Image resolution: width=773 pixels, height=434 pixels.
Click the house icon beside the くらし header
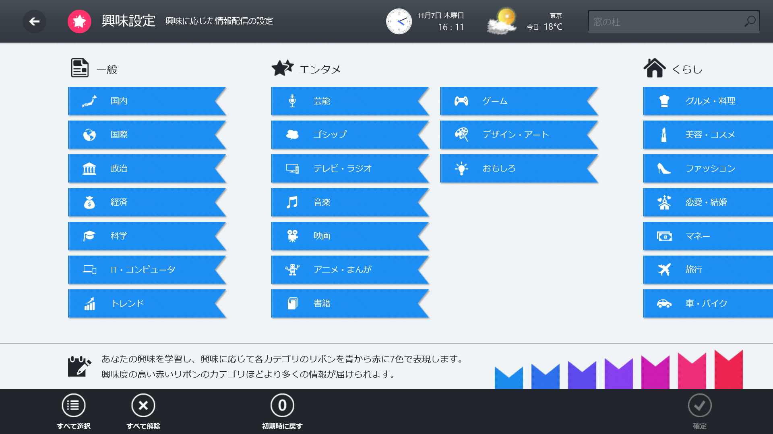[x=655, y=68]
